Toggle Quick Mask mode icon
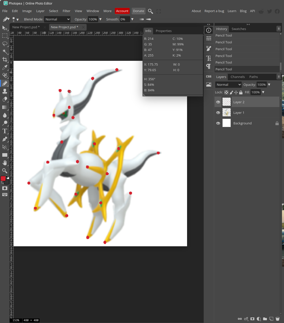Viewport: 284px width, 323px height. click(x=5, y=188)
